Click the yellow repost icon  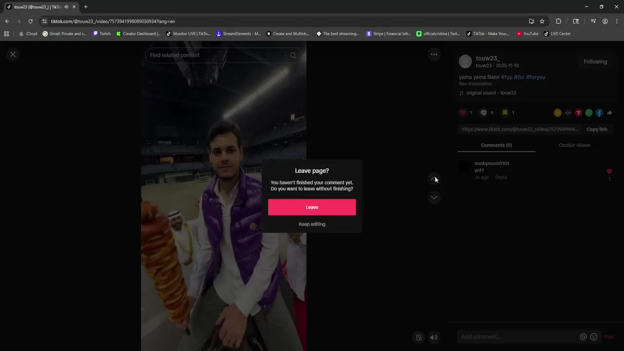(558, 113)
